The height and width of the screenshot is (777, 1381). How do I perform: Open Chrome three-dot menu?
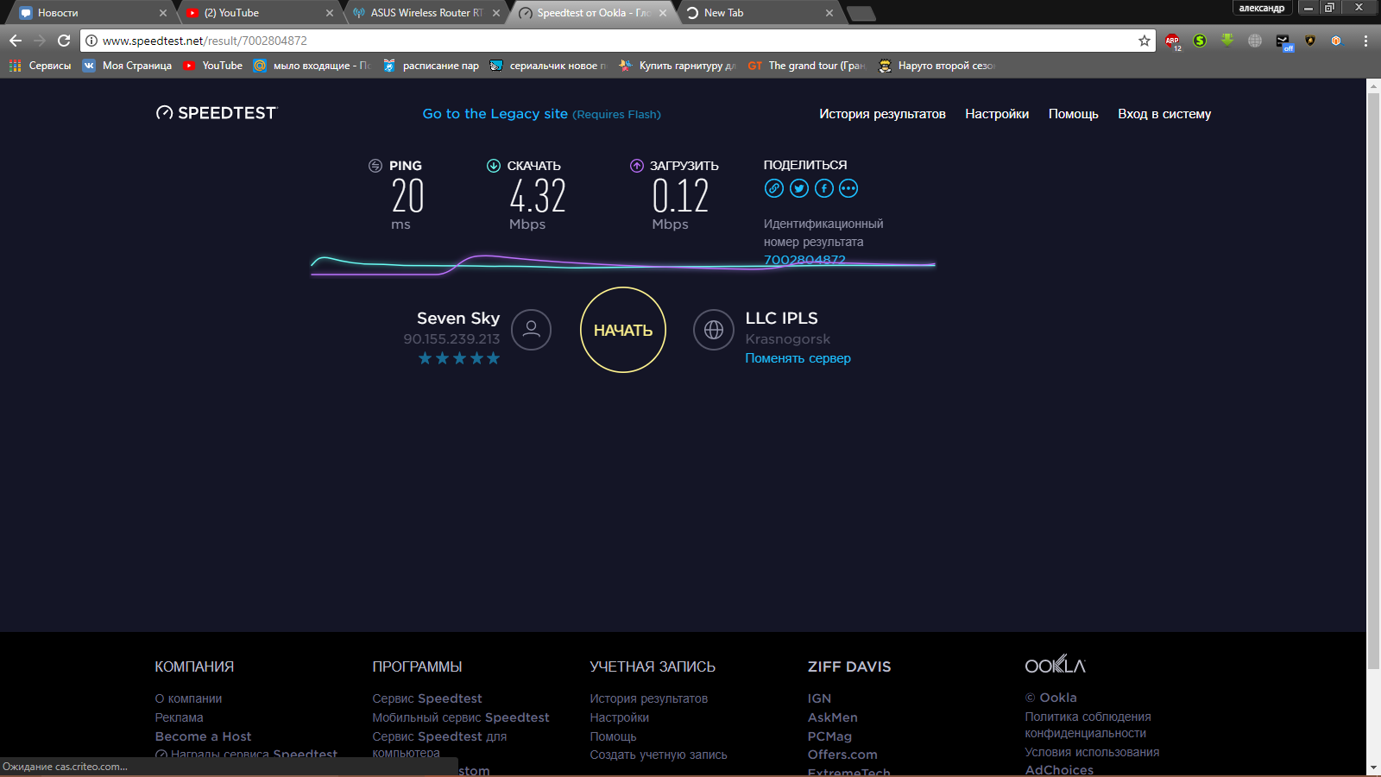pyautogui.click(x=1365, y=41)
